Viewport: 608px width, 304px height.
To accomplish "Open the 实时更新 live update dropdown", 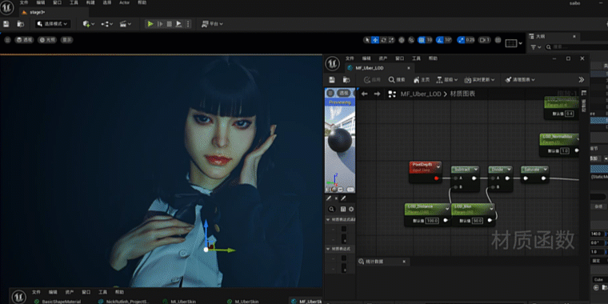I will coord(480,79).
